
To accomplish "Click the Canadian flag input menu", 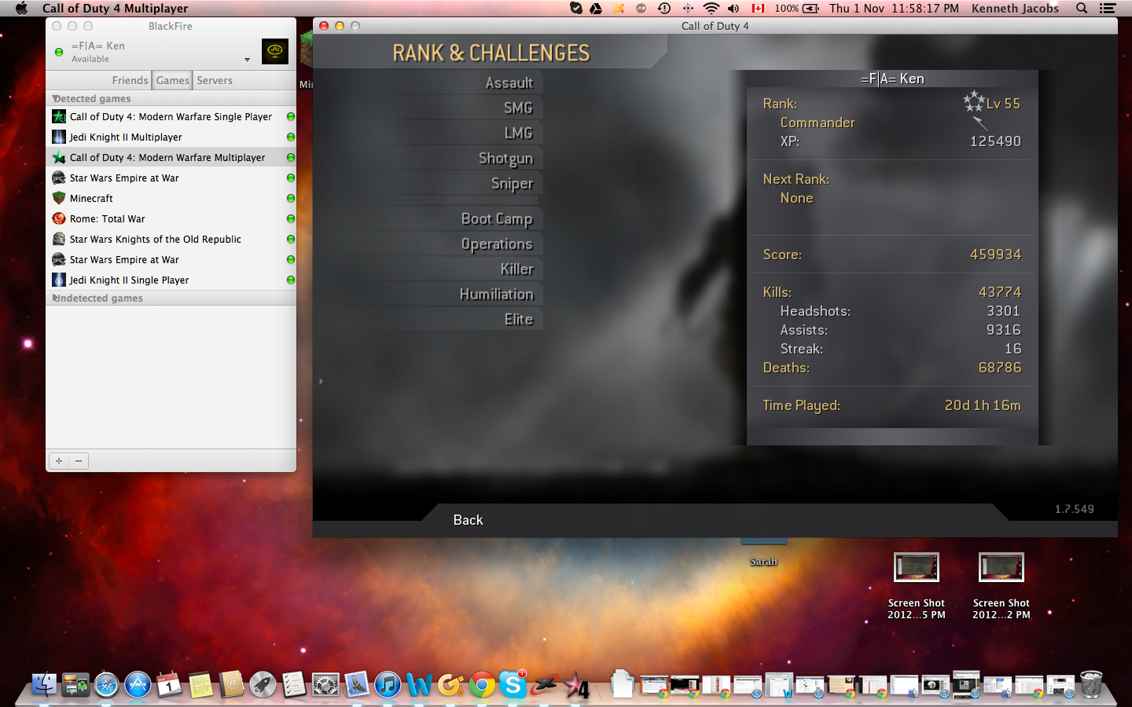I will pos(758,8).
